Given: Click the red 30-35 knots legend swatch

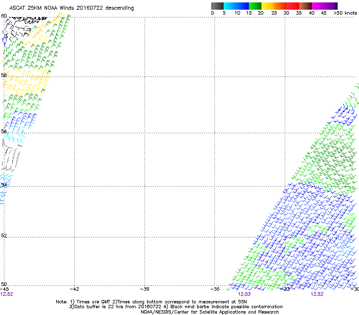Looking at the screenshot, I should (293, 6).
